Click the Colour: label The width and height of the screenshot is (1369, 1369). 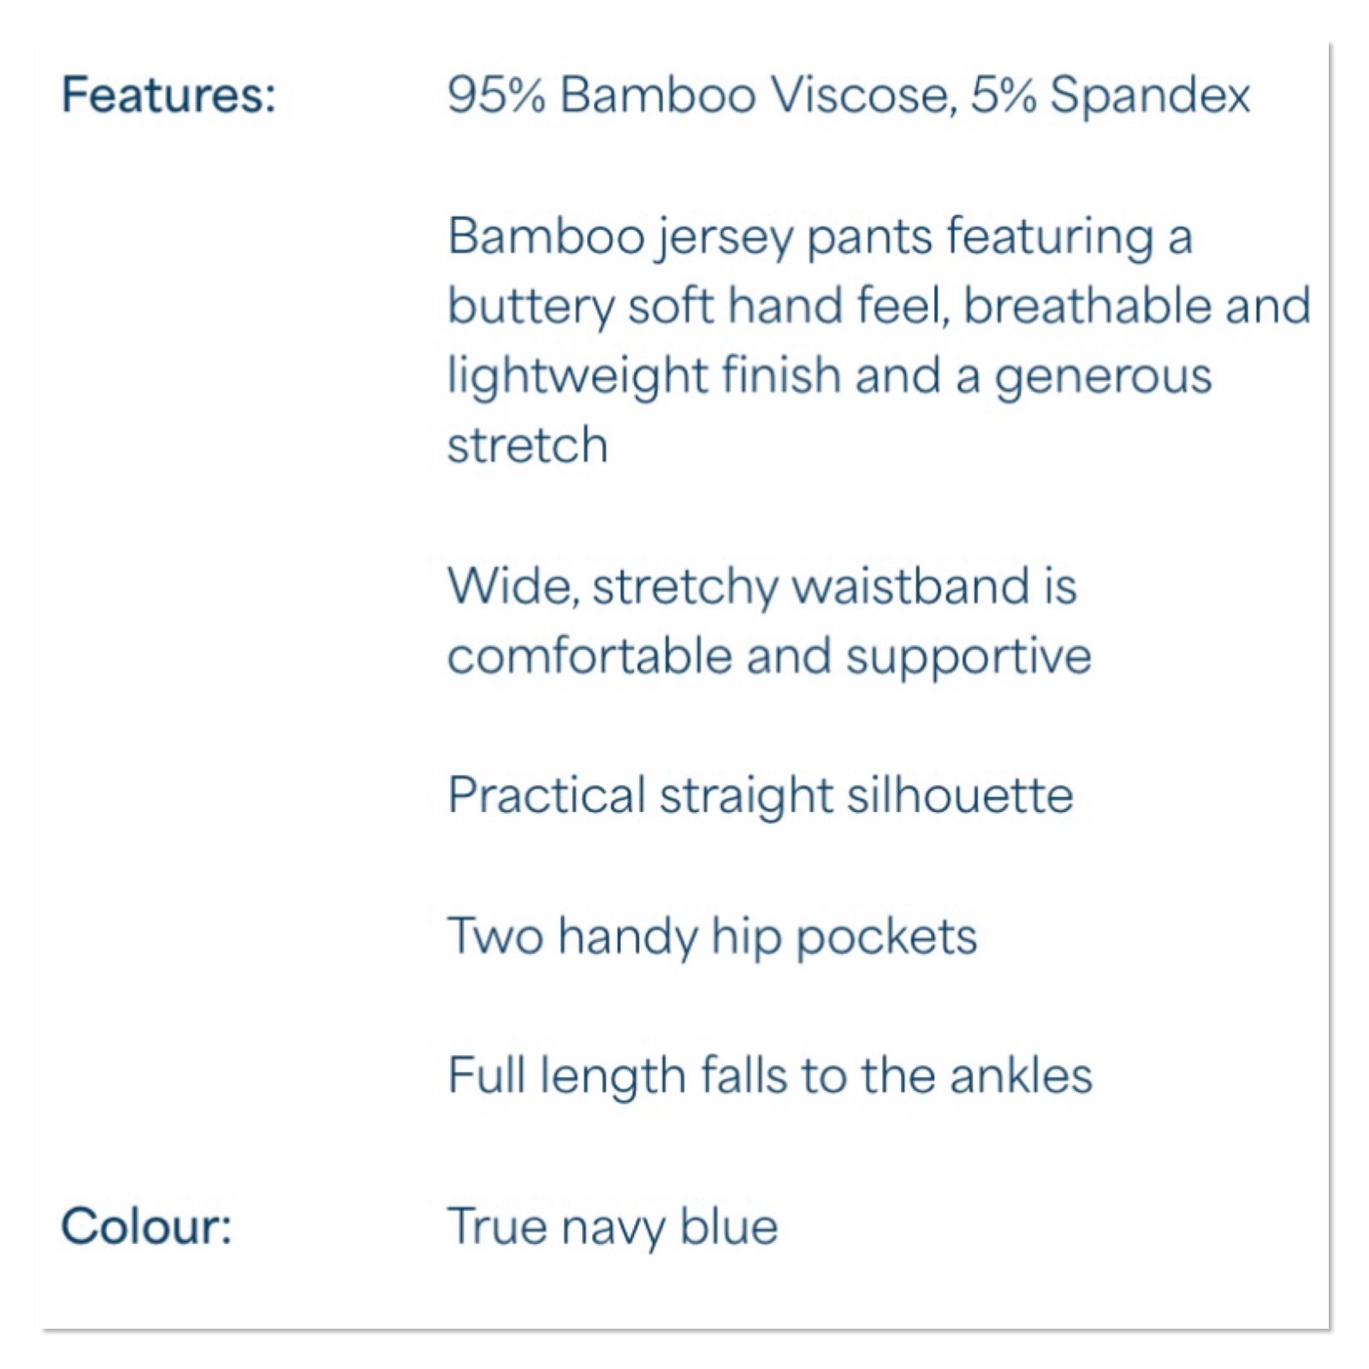146,1226
